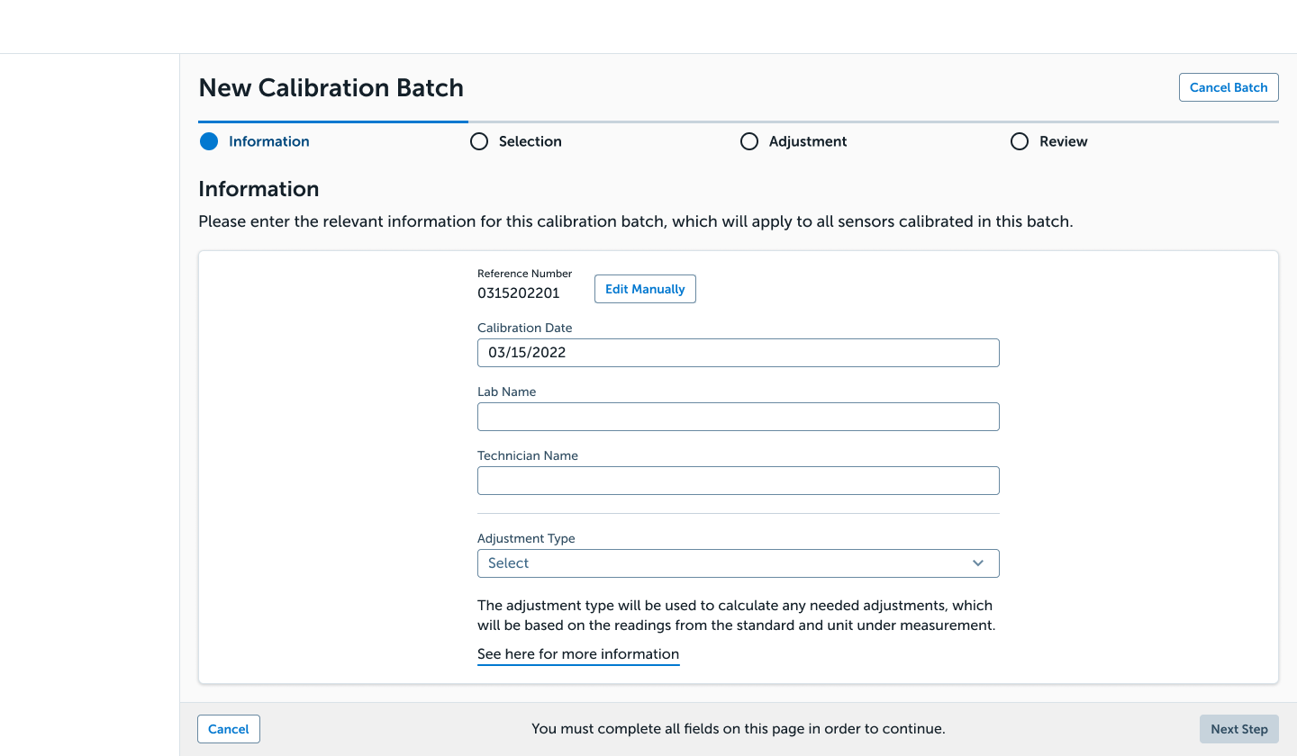Screen dimensions: 1297x756
Task: Open the Adjustment Type dropdown
Action: (739, 563)
